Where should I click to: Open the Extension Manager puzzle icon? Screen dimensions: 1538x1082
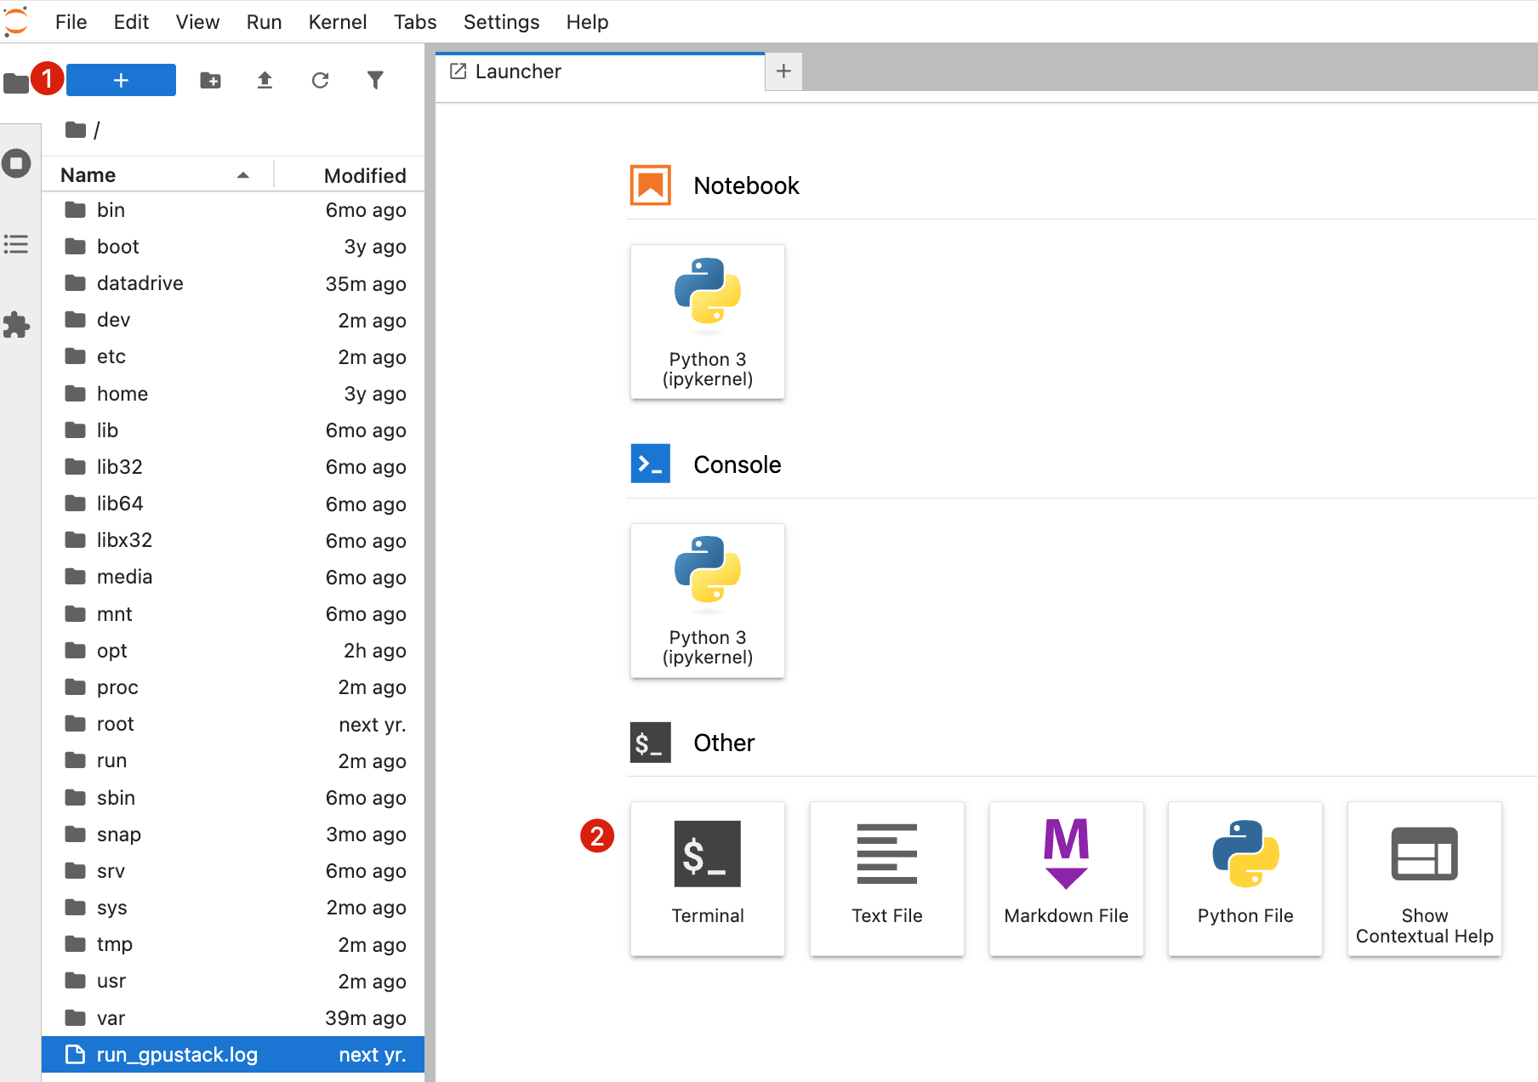click(x=16, y=325)
